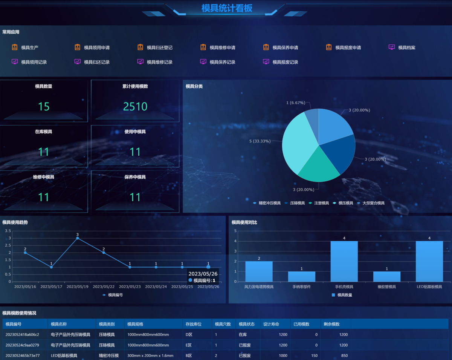Click the 累计使用模数 card showing 2510

pyautogui.click(x=135, y=101)
